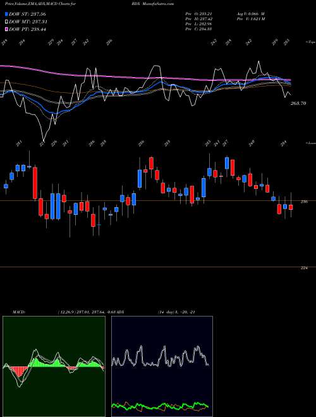316x417 pixels.
Task: Click the 224 price axis label
Action: (x=304, y=268)
